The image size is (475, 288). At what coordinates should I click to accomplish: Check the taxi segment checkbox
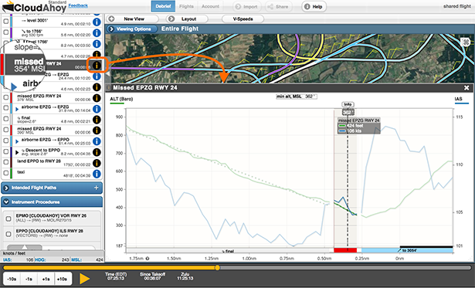(x=5, y=173)
